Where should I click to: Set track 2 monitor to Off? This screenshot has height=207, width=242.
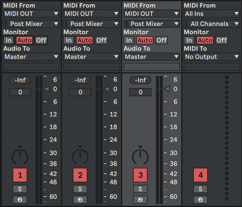point(101,40)
